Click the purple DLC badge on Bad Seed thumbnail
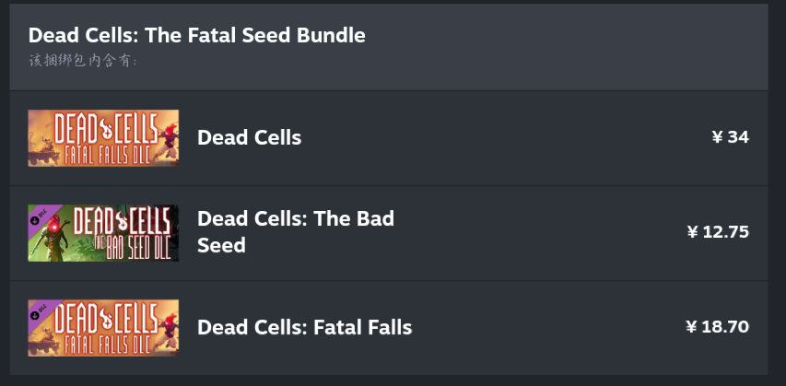This screenshot has width=786, height=386. coord(38,216)
